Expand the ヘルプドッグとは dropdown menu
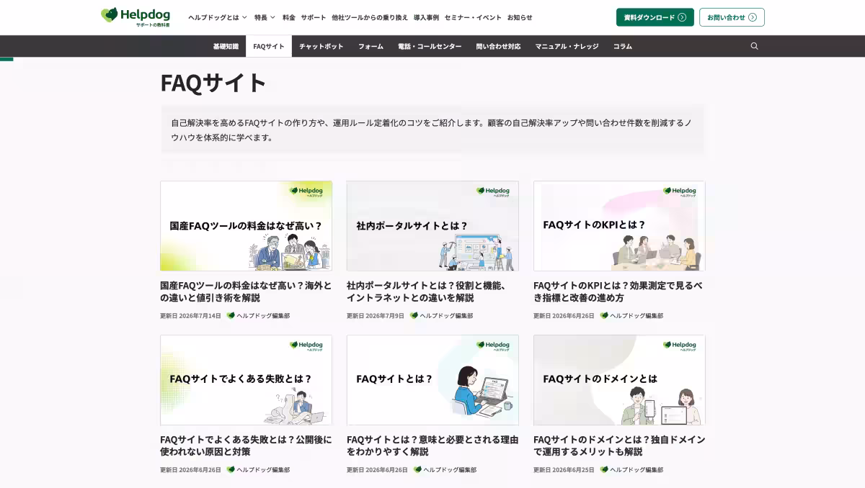Image resolution: width=865 pixels, height=488 pixels. coord(218,17)
